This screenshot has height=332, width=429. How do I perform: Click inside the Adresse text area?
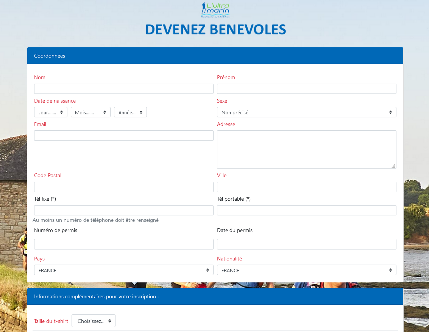pyautogui.click(x=306, y=149)
